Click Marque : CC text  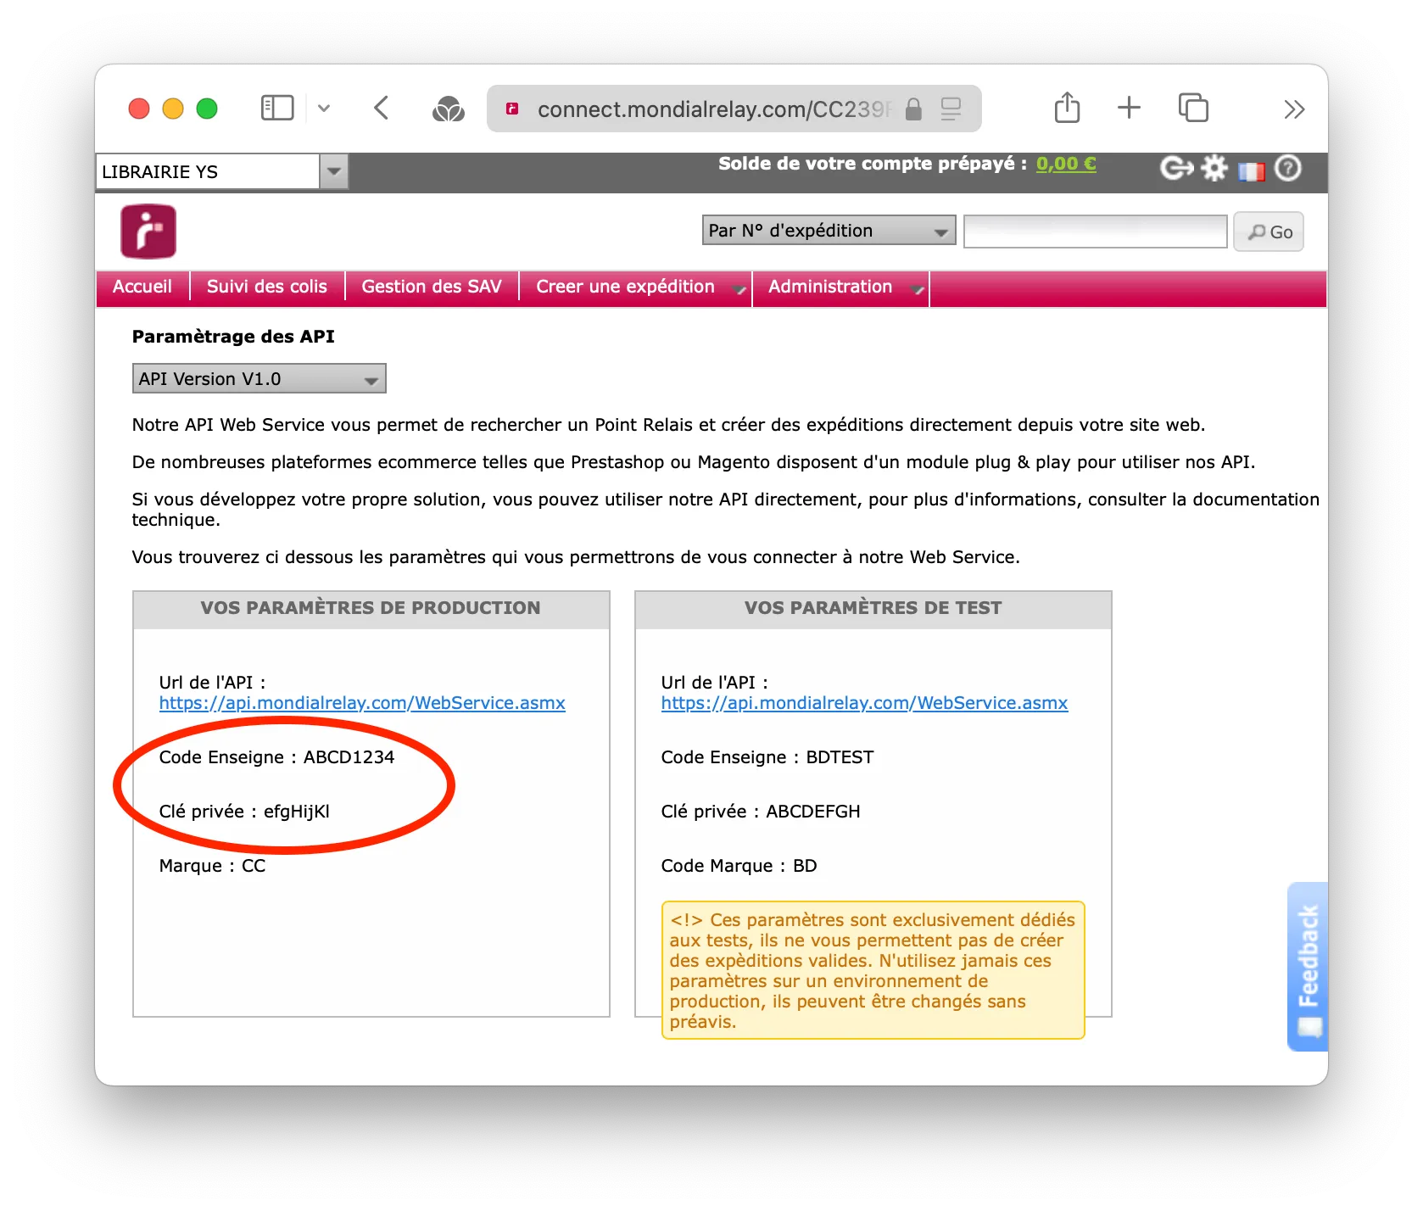click(212, 866)
